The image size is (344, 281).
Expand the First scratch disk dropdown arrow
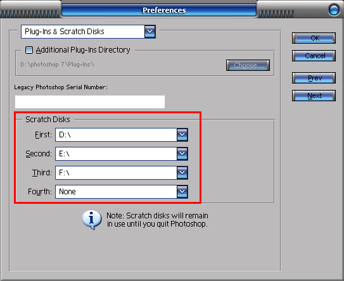click(182, 135)
